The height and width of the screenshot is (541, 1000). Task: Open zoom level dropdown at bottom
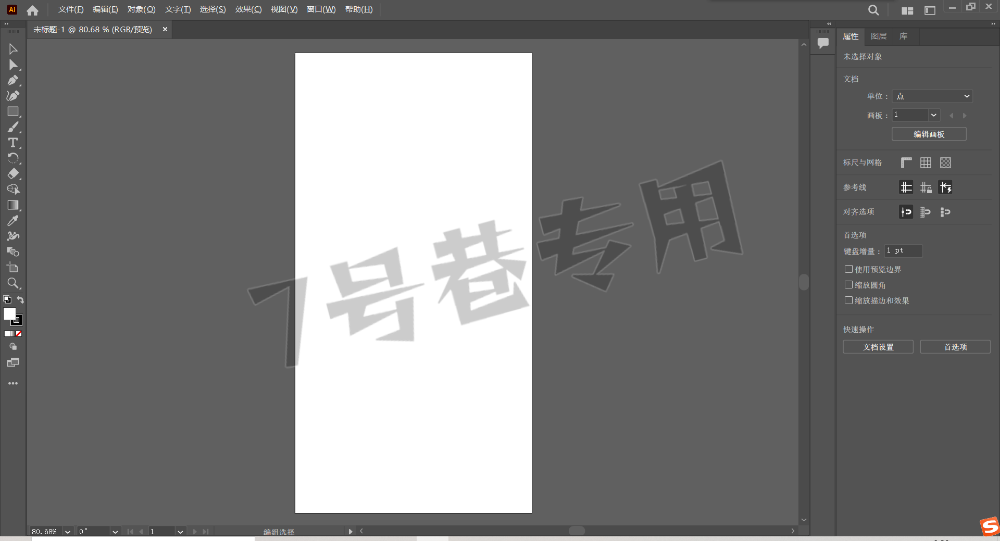pos(68,532)
